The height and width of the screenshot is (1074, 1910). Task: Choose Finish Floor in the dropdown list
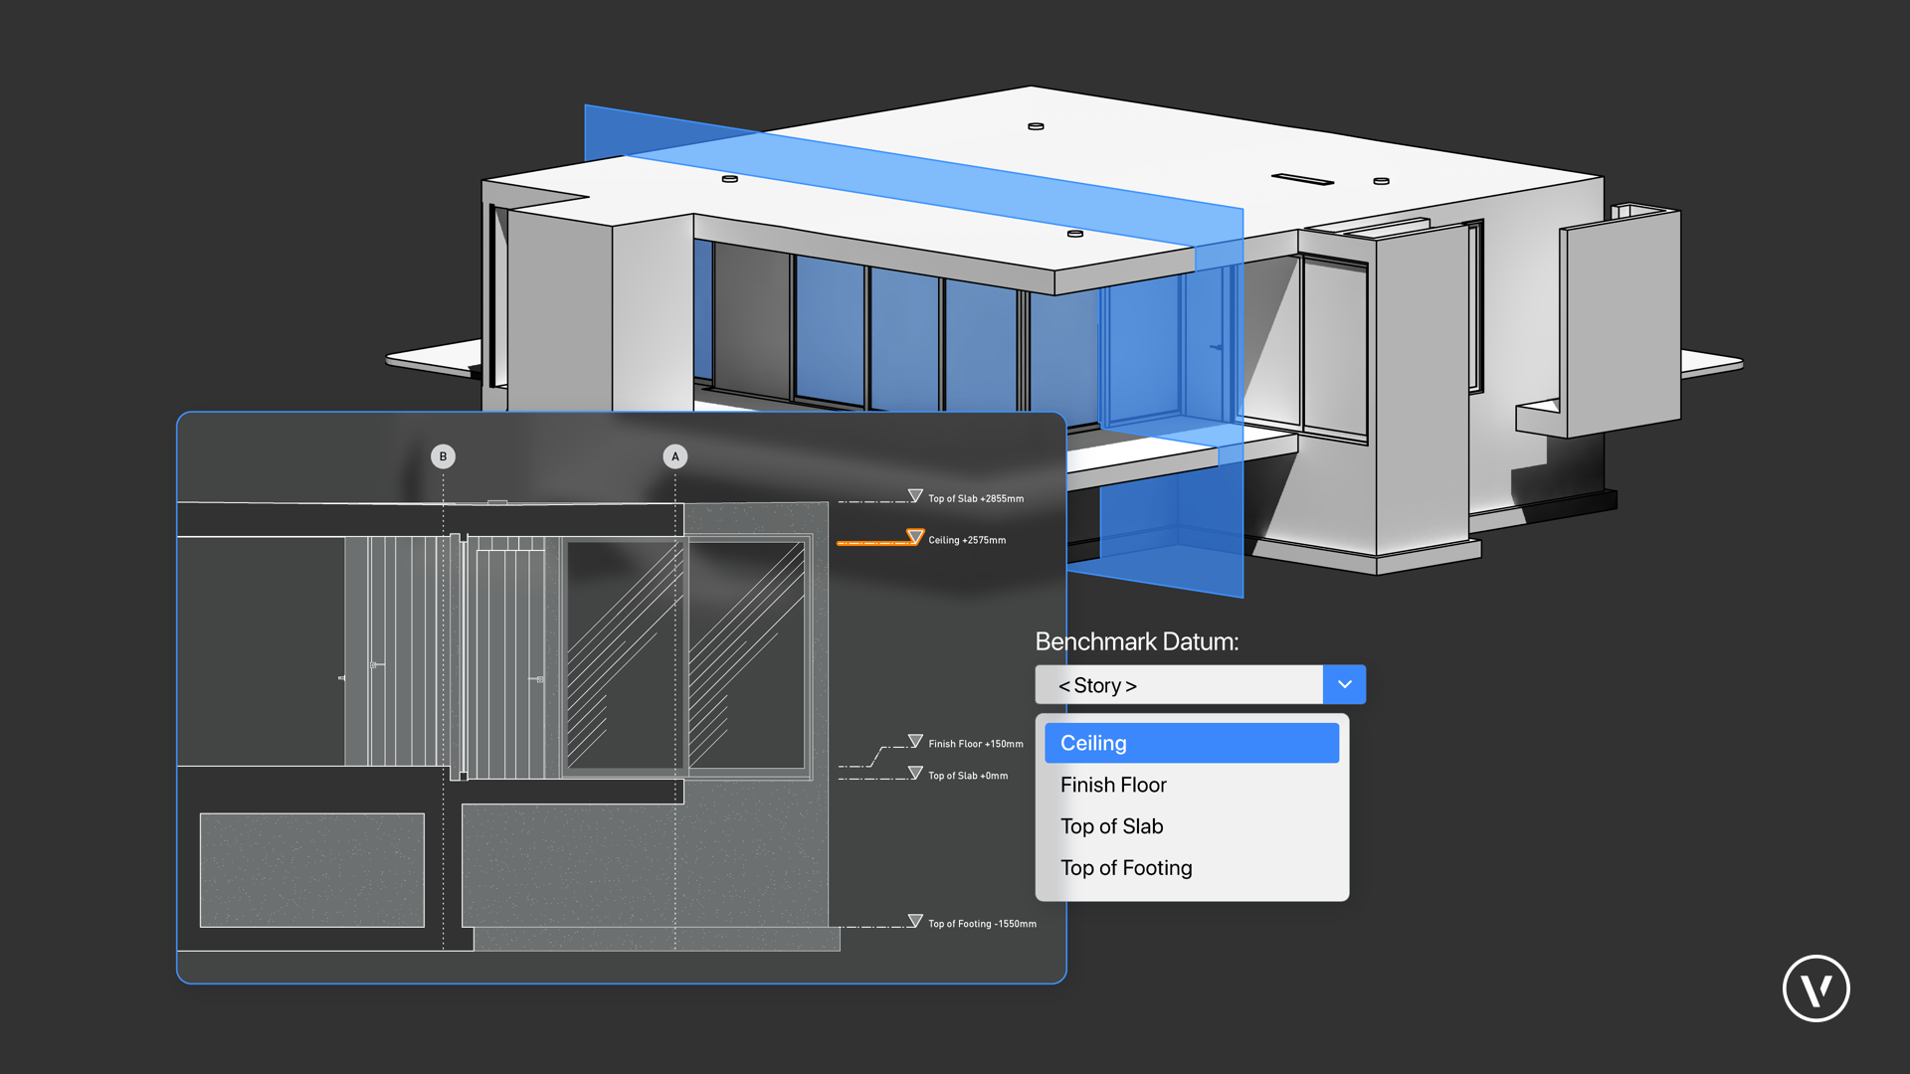1192,785
